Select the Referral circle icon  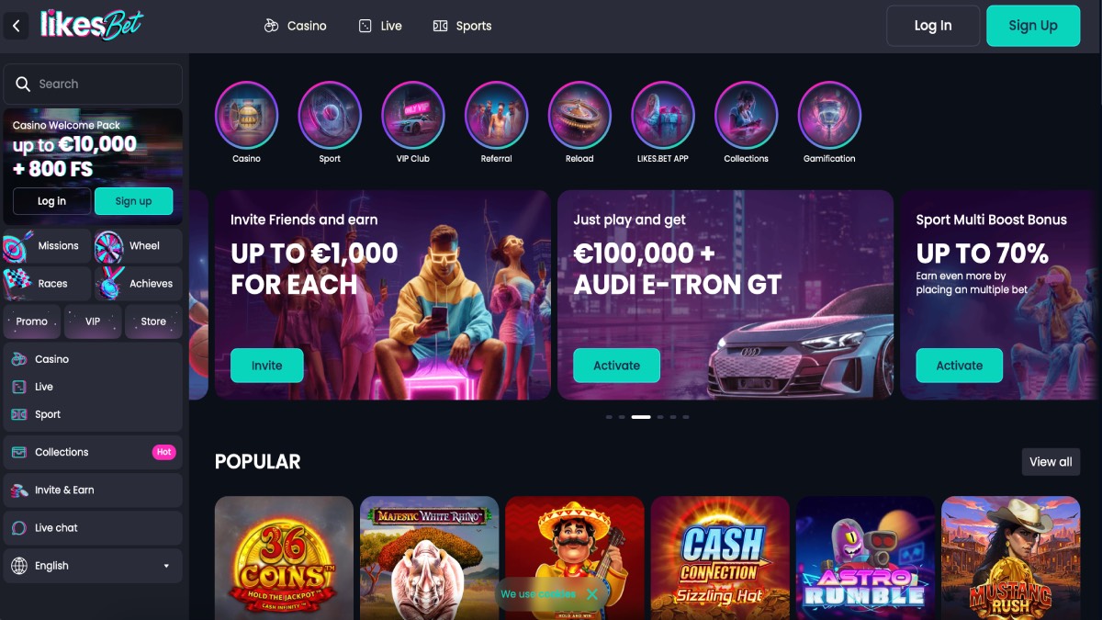click(496, 114)
